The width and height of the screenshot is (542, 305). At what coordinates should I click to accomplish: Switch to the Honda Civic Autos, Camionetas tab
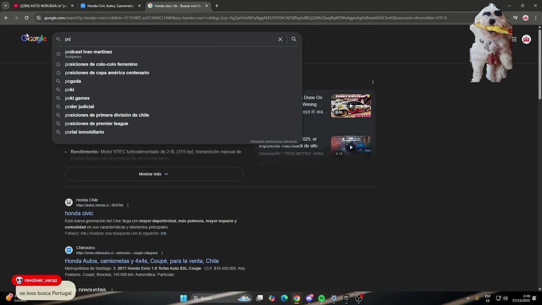pos(111,6)
